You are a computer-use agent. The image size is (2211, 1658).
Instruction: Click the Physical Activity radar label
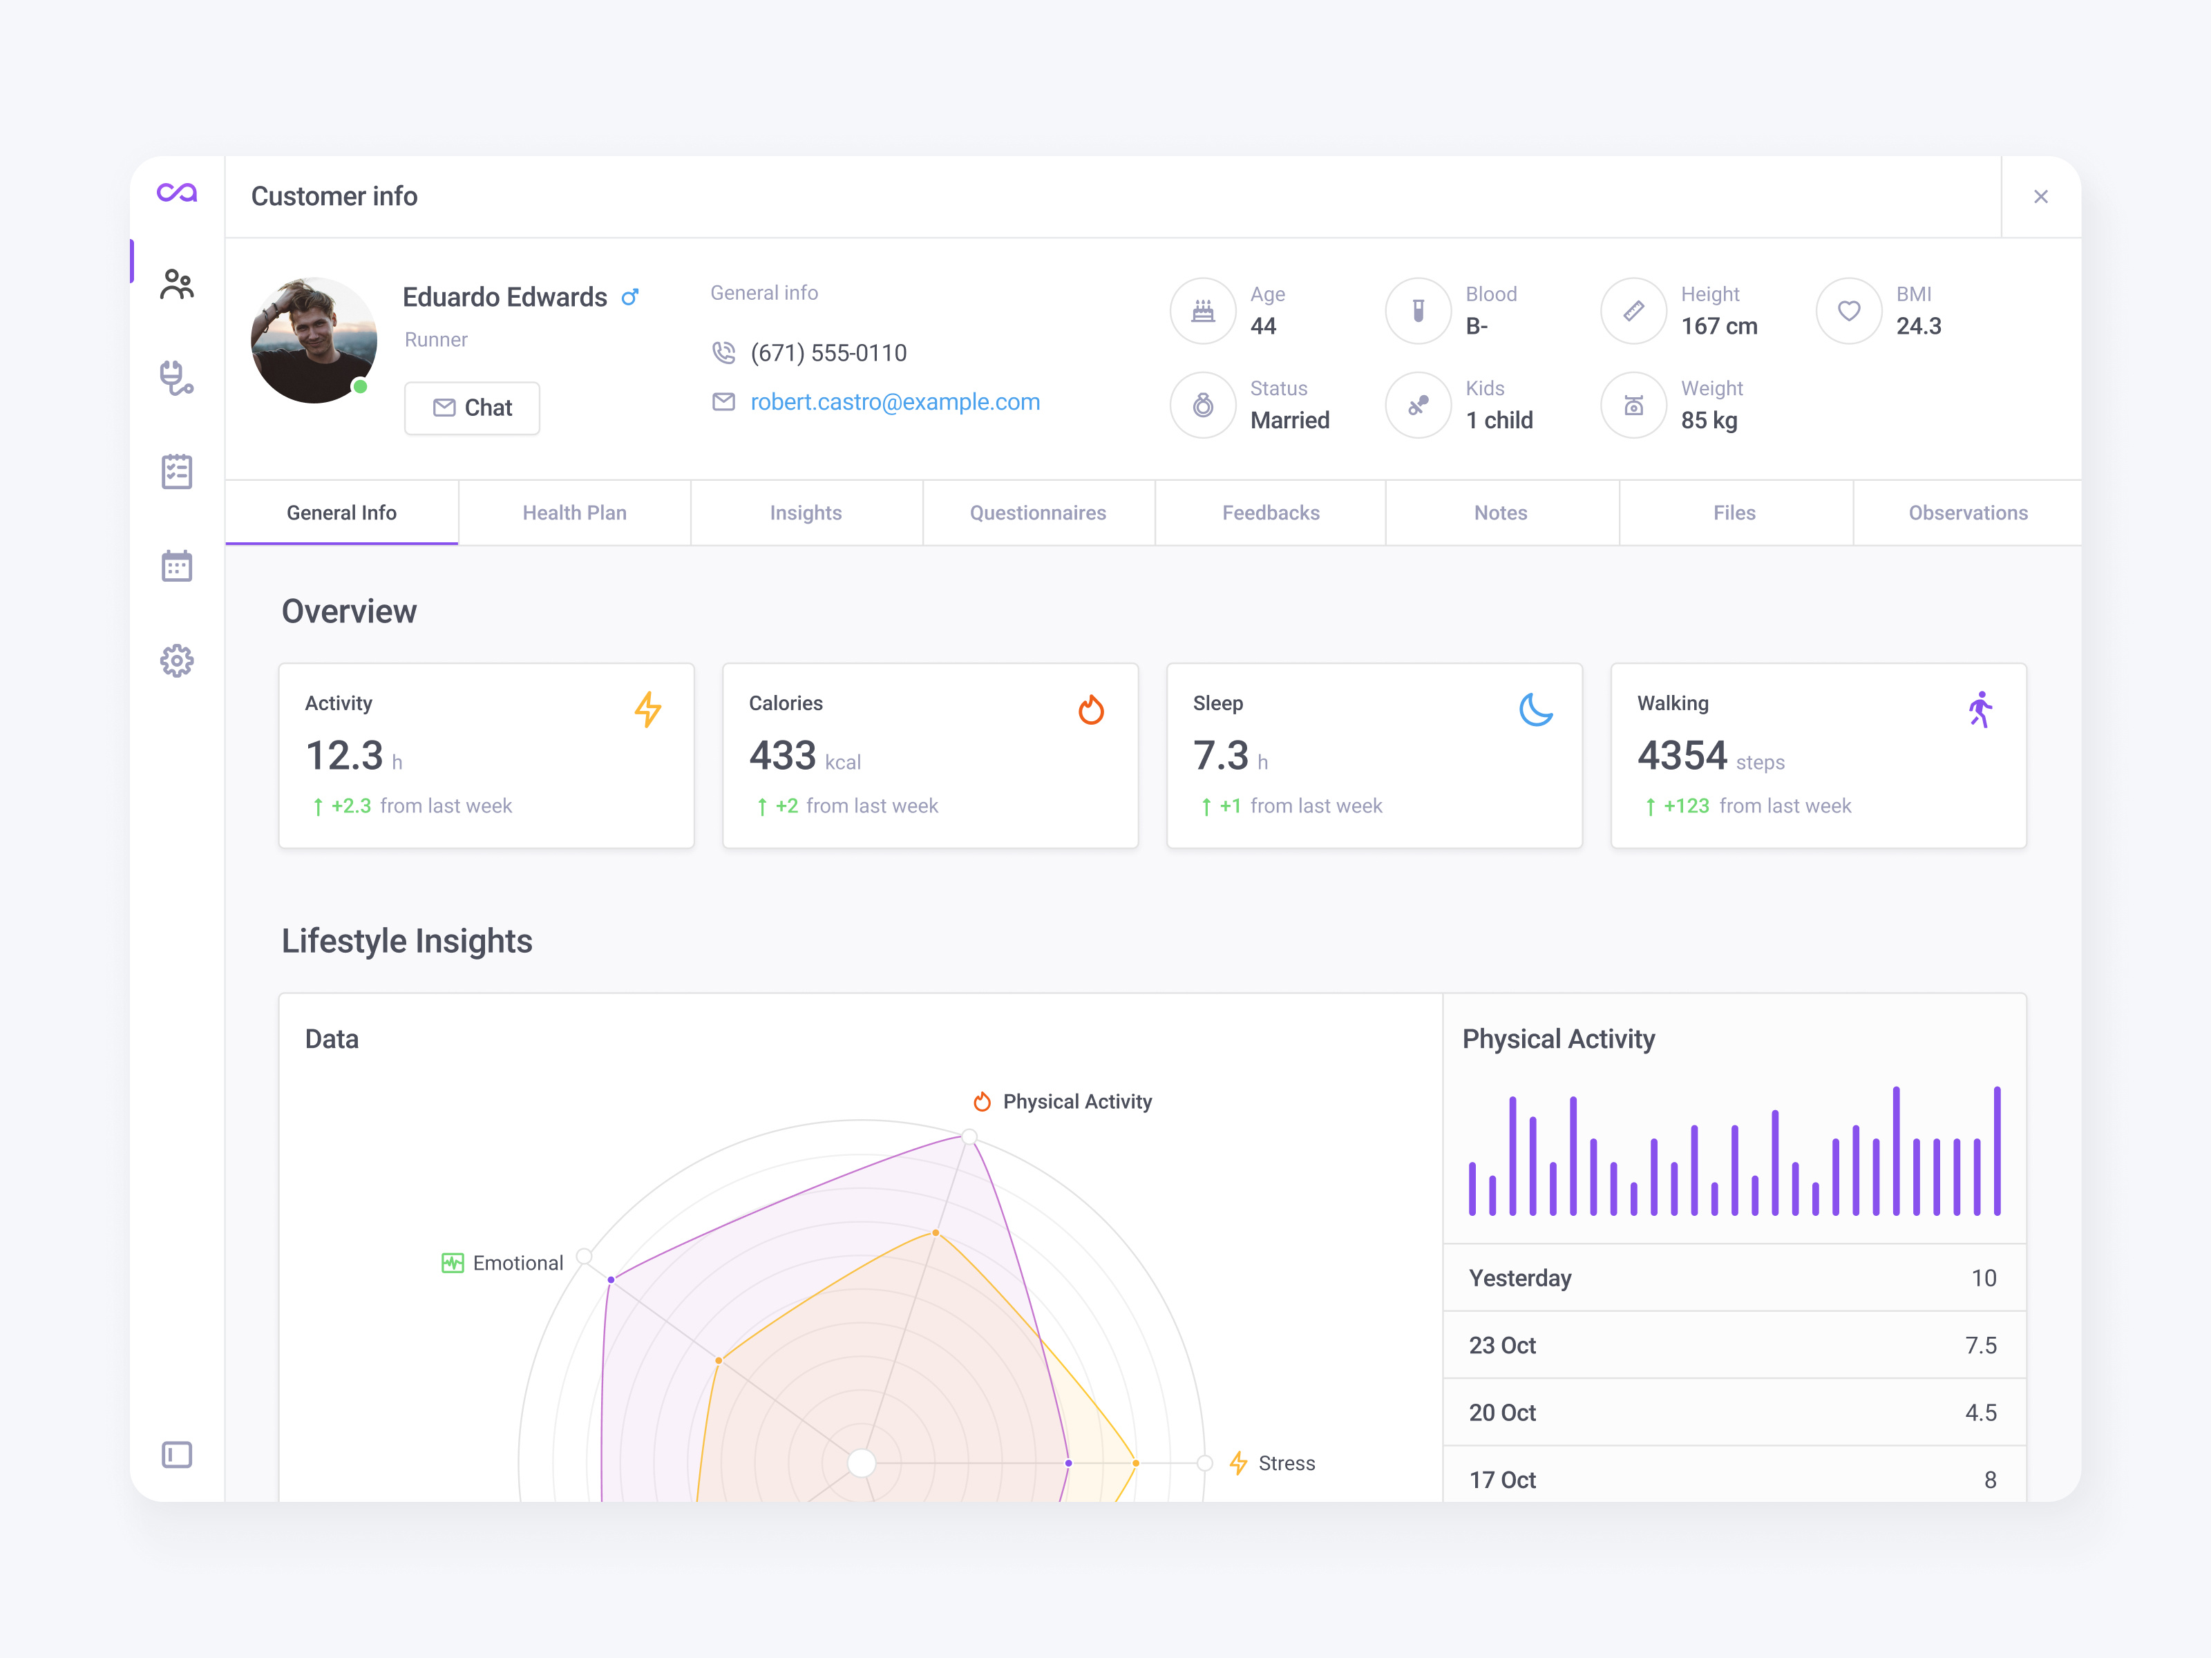[x=1077, y=1101]
